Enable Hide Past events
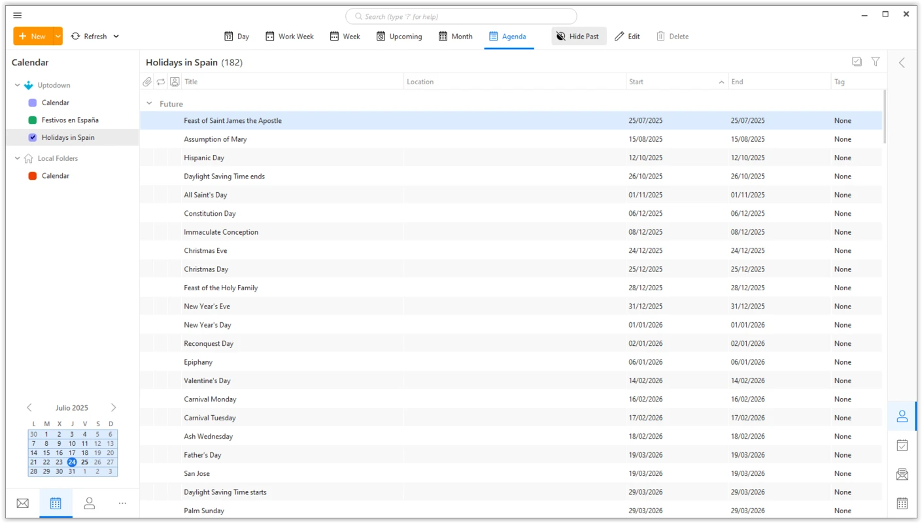This screenshot has width=922, height=523. tap(578, 36)
